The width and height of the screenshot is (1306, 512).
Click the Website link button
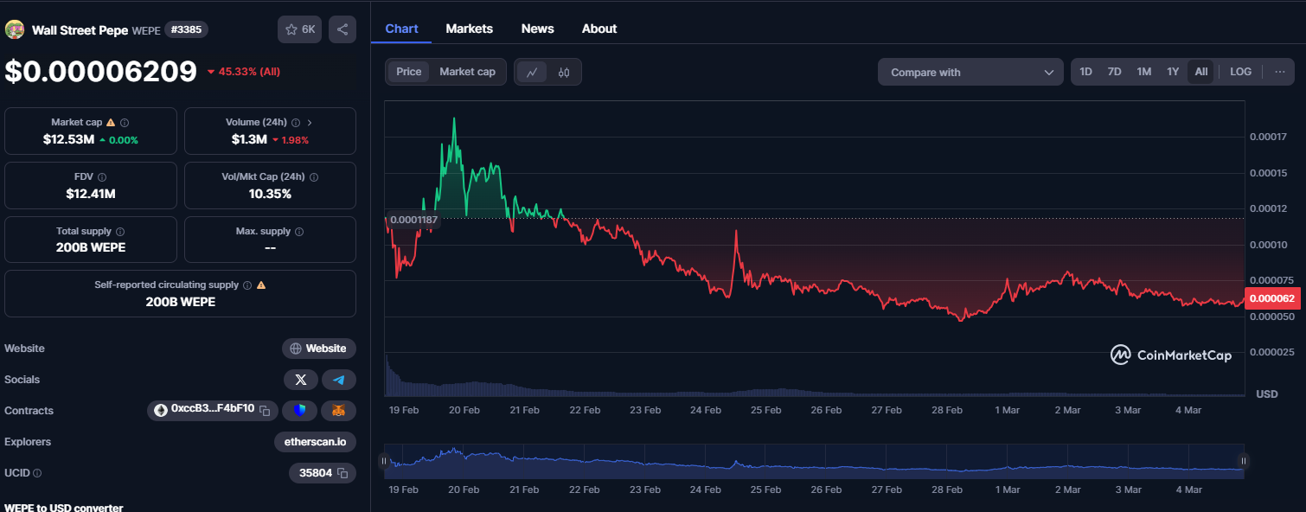point(318,349)
